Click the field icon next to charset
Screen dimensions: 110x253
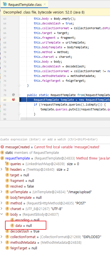(x=7, y=209)
